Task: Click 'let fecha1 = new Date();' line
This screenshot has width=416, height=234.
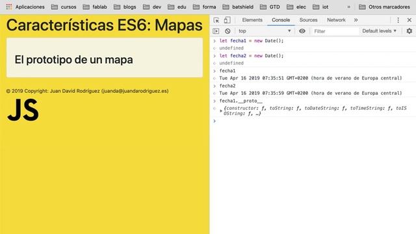Action: (x=252, y=40)
